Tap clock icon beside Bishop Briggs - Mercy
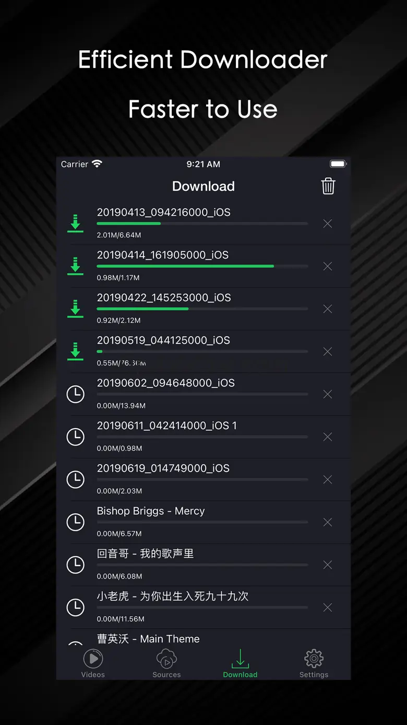The image size is (407, 725). point(76,522)
